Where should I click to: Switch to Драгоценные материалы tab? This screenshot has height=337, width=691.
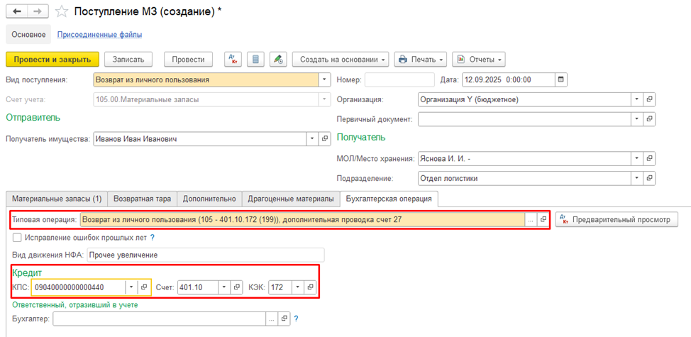point(291,199)
